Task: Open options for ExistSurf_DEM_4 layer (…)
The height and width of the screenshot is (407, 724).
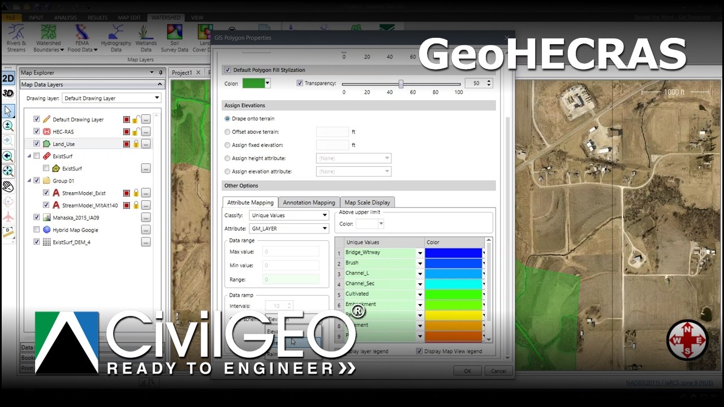Action: 146,242
